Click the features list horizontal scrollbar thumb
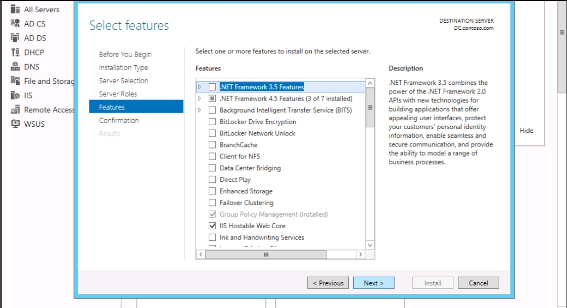This screenshot has height=308, width=567. click(x=266, y=254)
